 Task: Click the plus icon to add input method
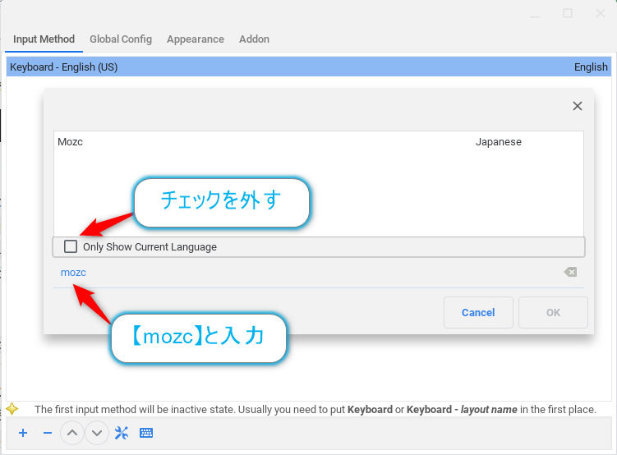point(23,433)
